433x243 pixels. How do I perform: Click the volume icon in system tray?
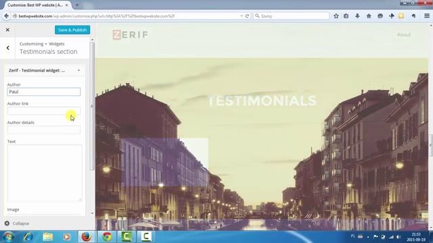[398, 237]
